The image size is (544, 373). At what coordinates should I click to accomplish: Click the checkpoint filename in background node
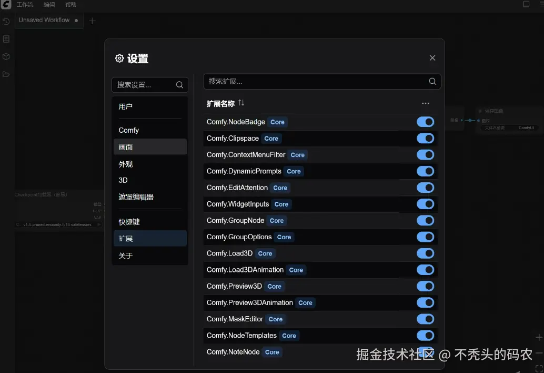[57, 225]
